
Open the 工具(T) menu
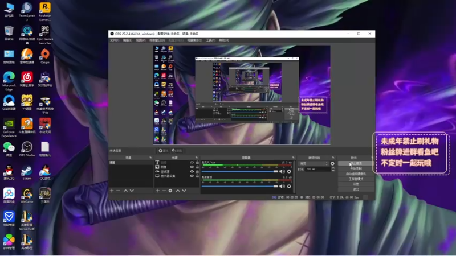coord(210,40)
